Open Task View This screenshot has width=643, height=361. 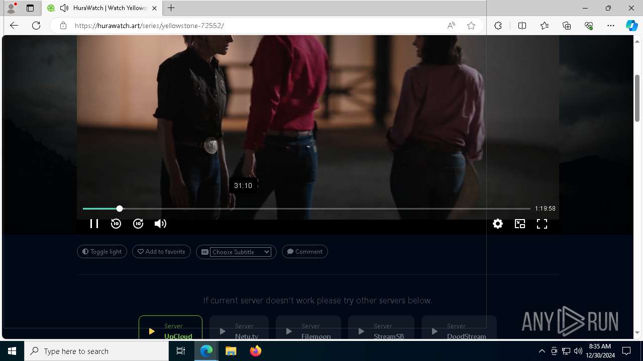click(181, 351)
